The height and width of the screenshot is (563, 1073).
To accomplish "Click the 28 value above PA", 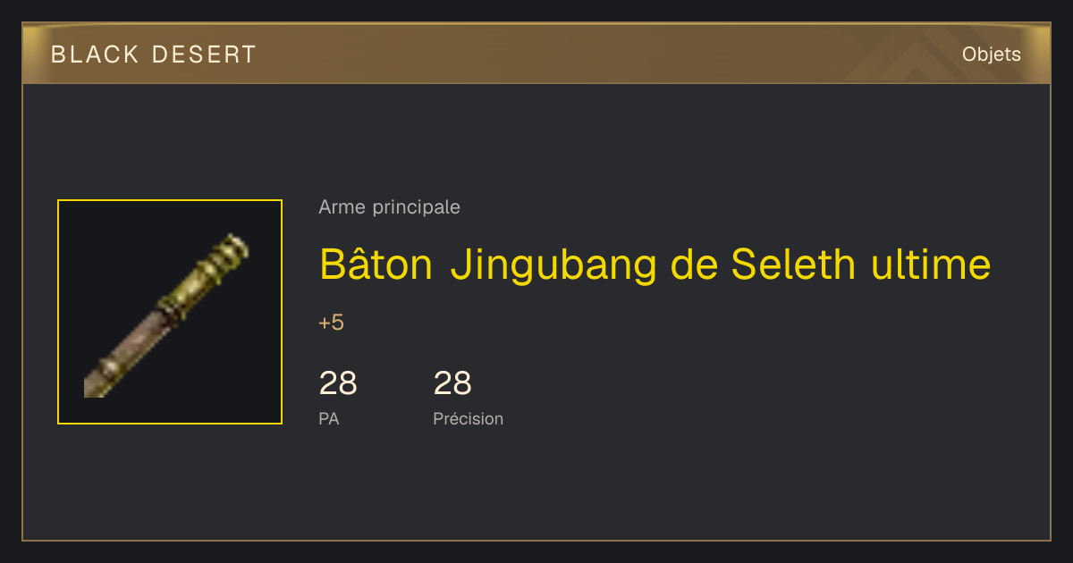I will [x=338, y=383].
